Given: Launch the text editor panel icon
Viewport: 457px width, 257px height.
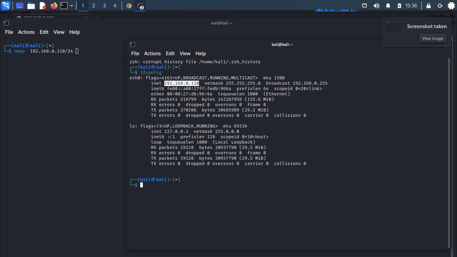Looking at the screenshot, I should pyautogui.click(x=42, y=6).
